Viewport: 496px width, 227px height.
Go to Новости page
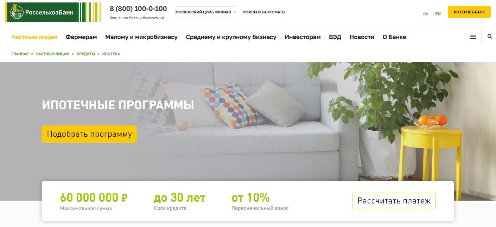point(362,37)
